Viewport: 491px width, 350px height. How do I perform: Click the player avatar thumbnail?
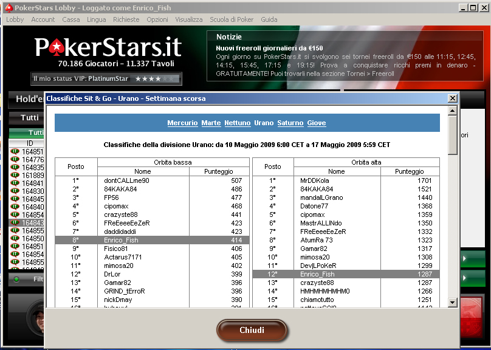click(37, 318)
